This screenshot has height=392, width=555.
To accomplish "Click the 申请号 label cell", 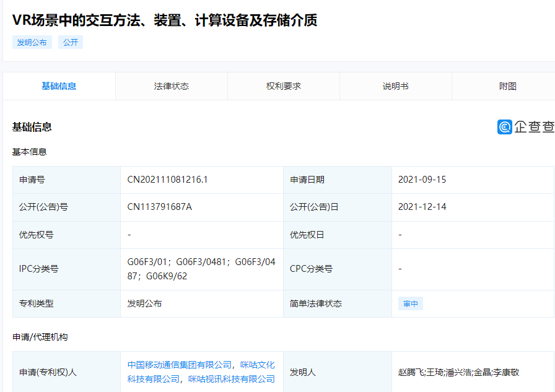I will [66, 180].
